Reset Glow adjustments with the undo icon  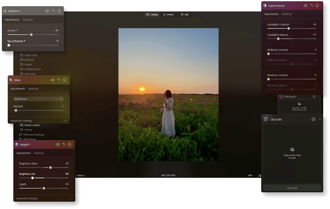pyautogui.click(x=59, y=80)
